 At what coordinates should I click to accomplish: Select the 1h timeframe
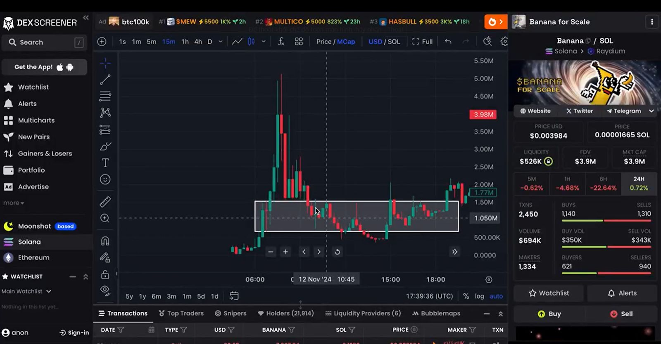point(185,42)
